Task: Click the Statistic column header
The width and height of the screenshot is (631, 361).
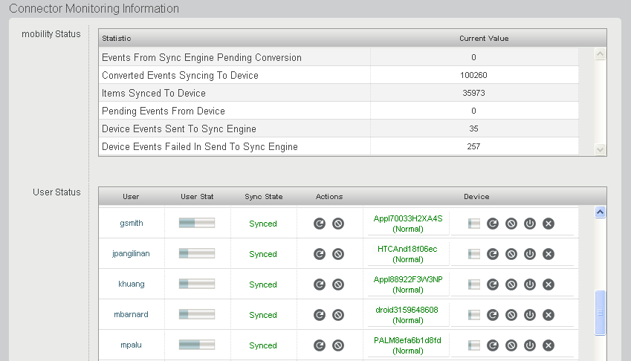Action: pyautogui.click(x=117, y=38)
